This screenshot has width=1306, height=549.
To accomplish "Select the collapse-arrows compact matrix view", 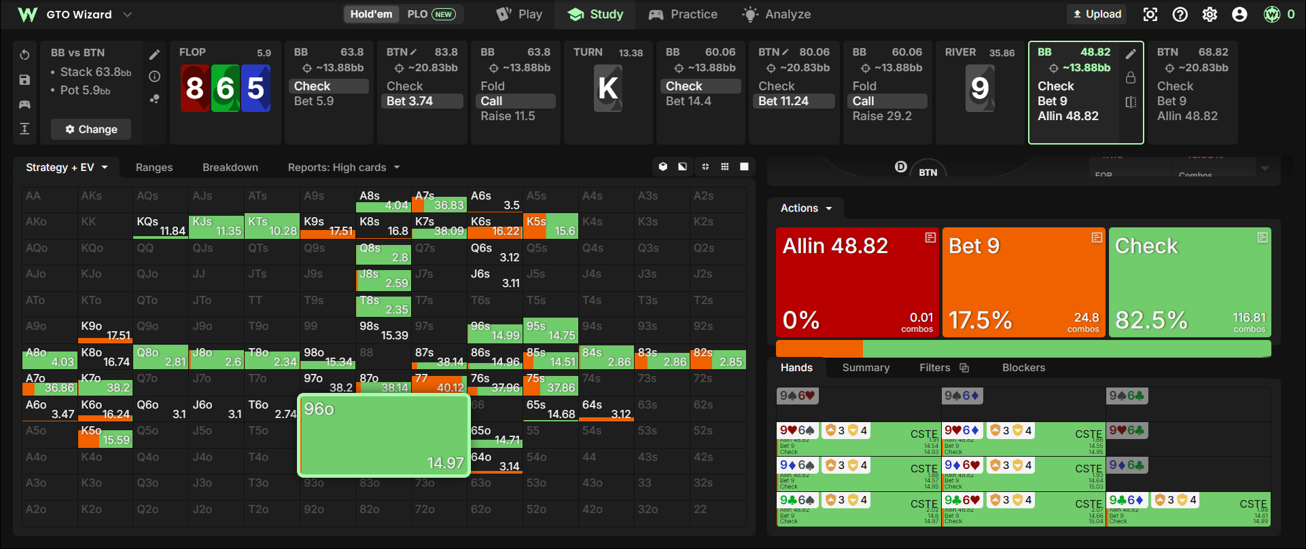I will coord(705,167).
